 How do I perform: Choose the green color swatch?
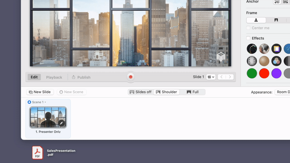click(252, 74)
